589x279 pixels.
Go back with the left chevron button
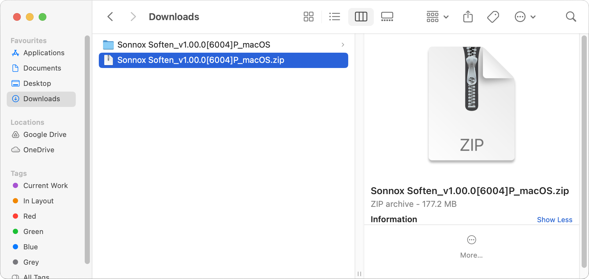tap(110, 17)
